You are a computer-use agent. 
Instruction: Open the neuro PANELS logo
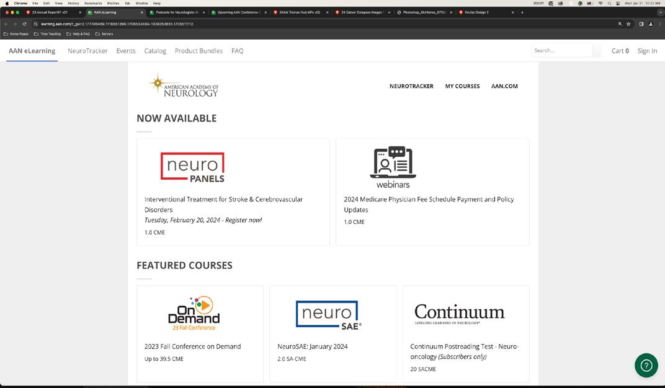point(192,167)
